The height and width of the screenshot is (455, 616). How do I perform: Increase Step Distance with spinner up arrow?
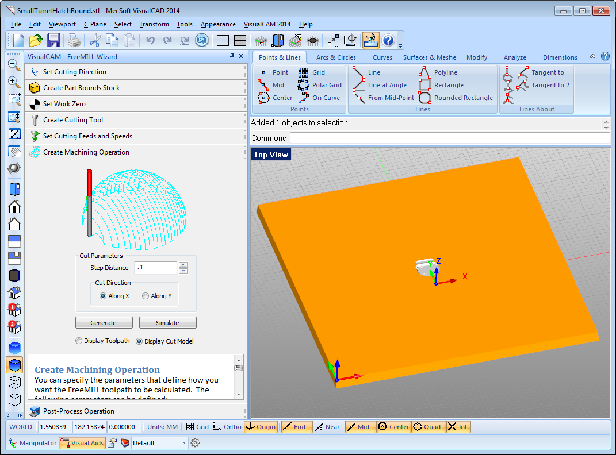point(183,265)
